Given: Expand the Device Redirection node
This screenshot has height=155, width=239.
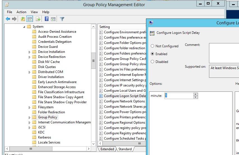Looking at the screenshot, I should pos(30,57).
